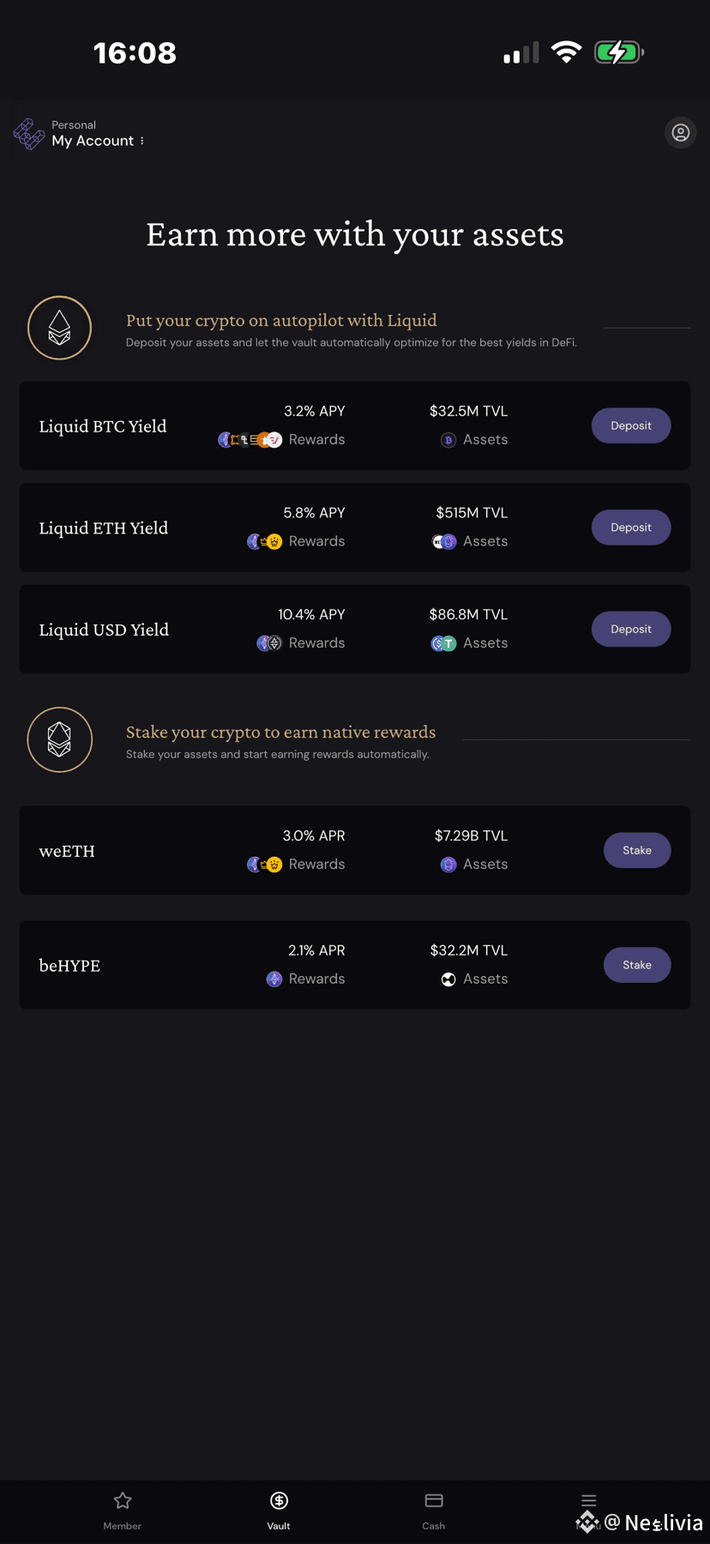Switch to the Cash tab

click(434, 1511)
